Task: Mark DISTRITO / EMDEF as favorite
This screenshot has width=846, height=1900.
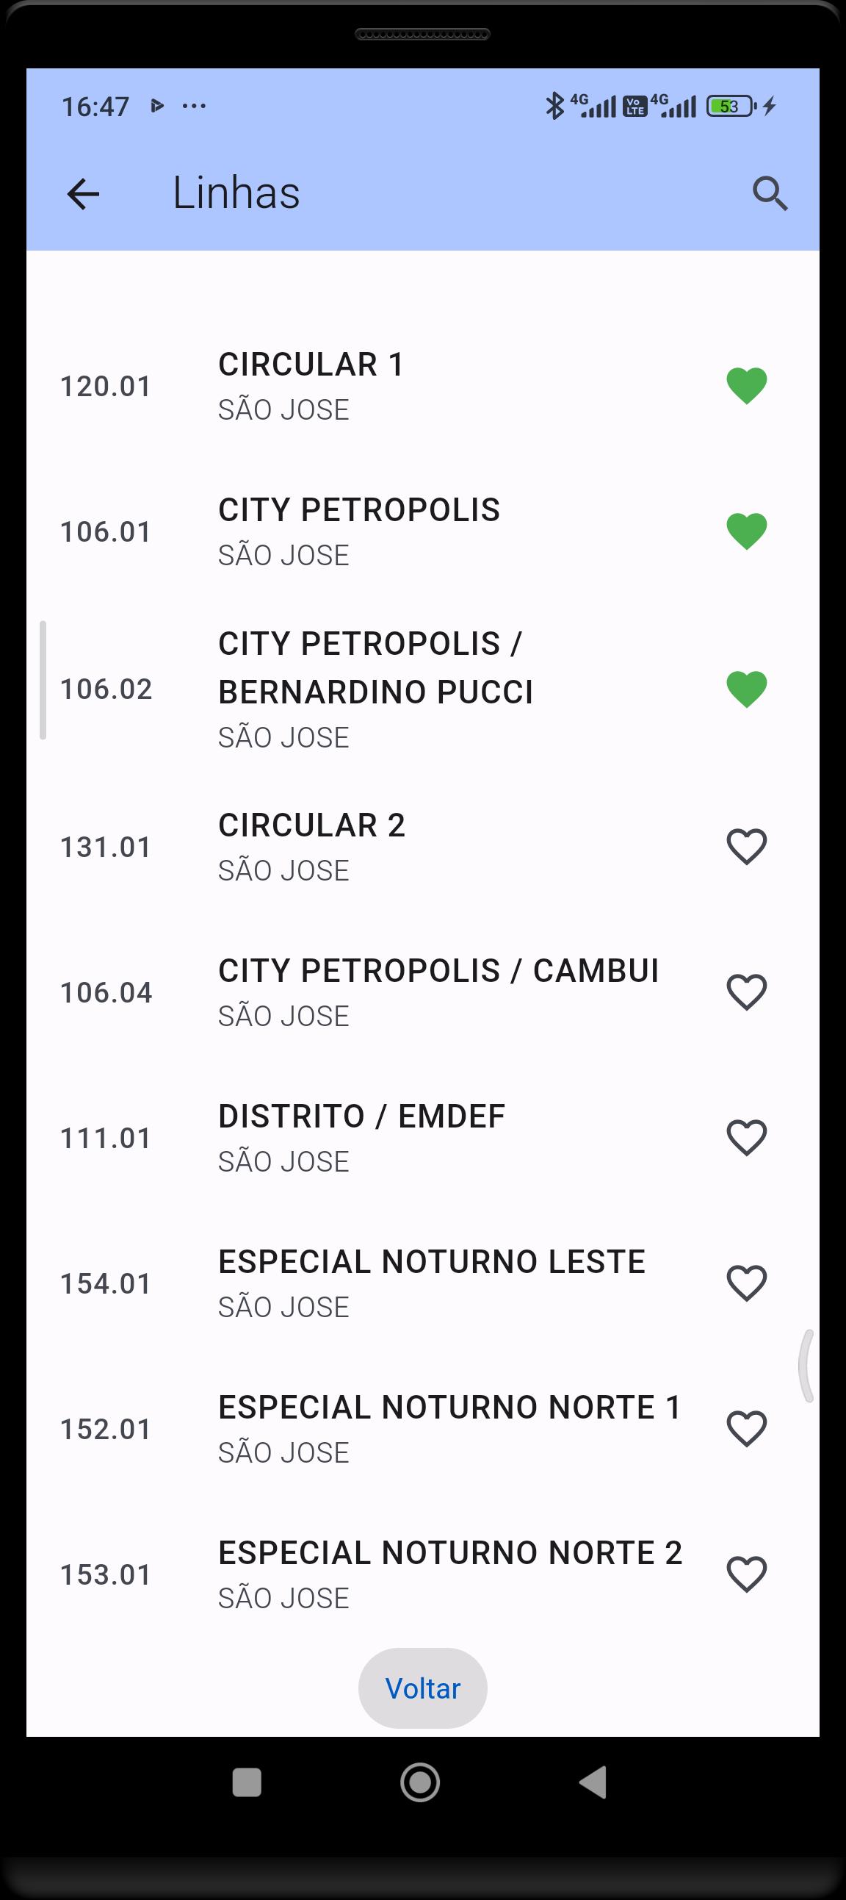Action: point(747,1138)
